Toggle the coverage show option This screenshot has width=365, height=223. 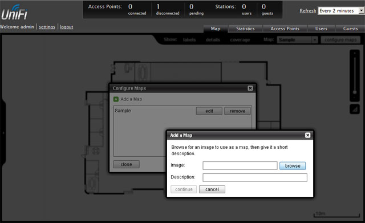[240, 40]
